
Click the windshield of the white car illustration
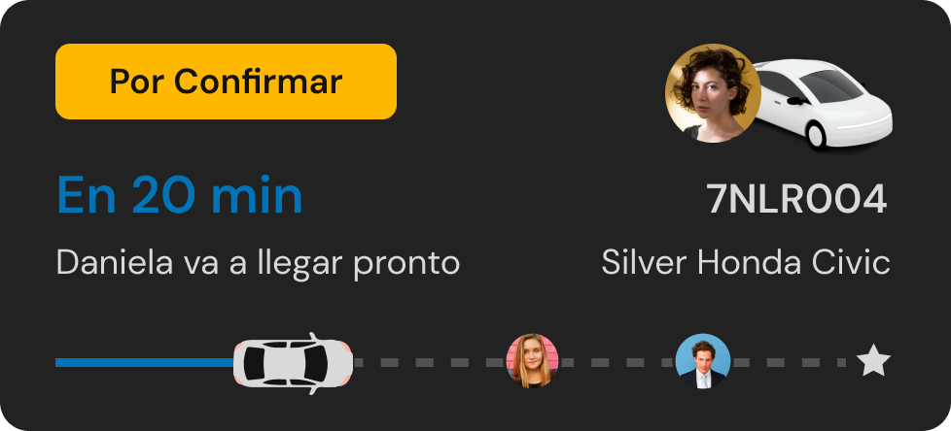tap(829, 86)
